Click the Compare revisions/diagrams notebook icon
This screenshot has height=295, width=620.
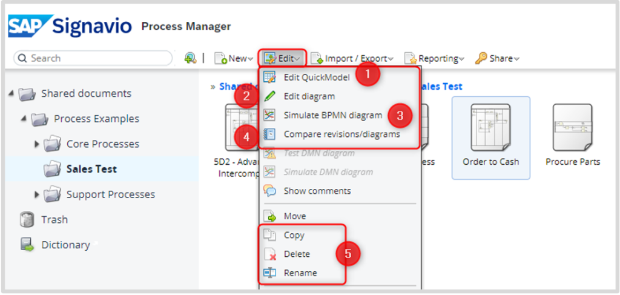click(269, 134)
